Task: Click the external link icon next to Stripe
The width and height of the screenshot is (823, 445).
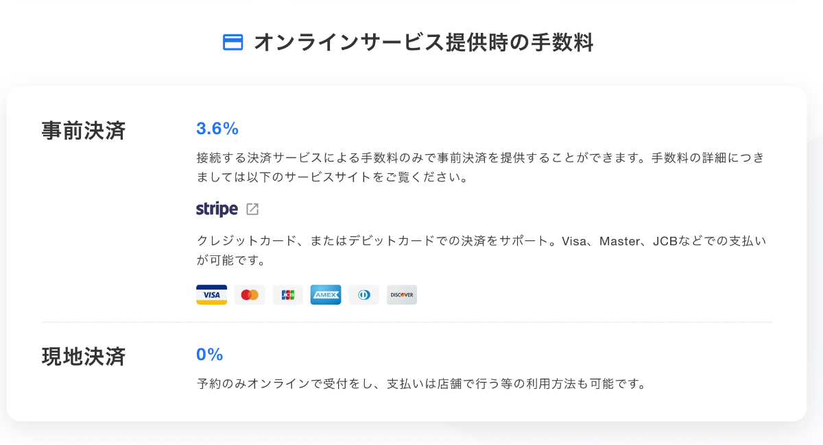Action: point(253,208)
